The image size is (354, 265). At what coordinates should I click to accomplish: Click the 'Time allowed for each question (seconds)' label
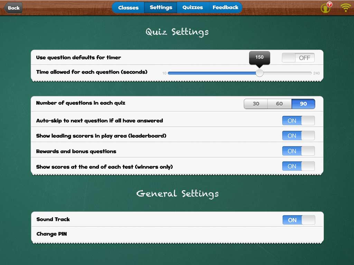[x=92, y=72]
